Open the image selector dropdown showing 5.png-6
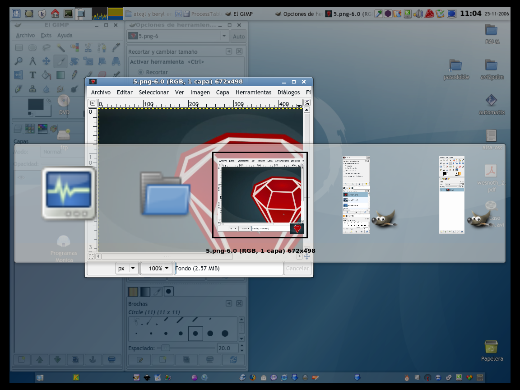The width and height of the screenshot is (520, 390). tap(177, 36)
